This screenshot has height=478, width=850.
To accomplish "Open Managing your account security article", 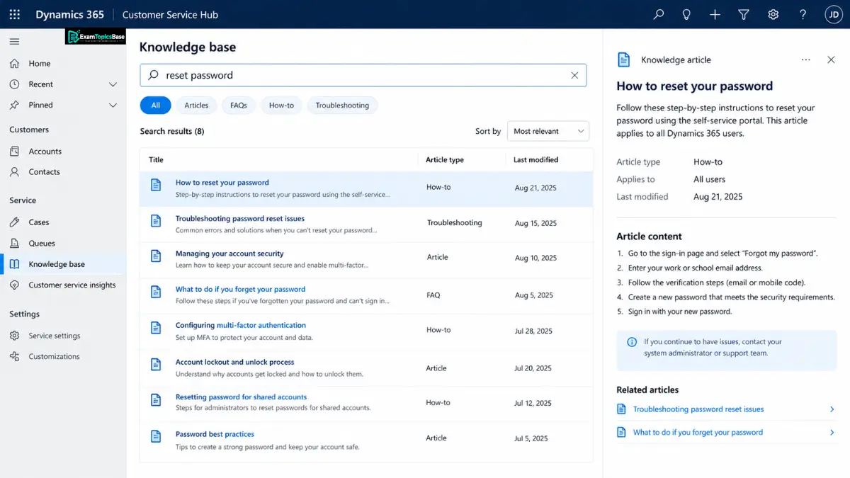I will click(x=229, y=254).
